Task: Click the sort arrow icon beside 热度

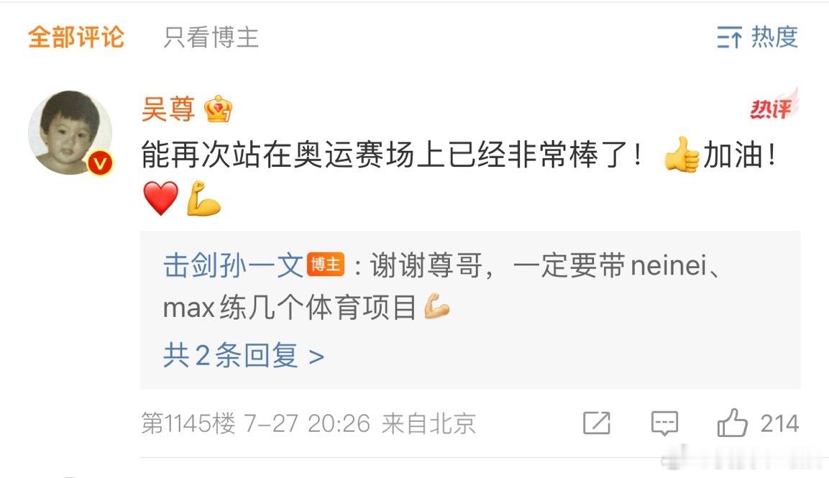Action: click(x=730, y=37)
